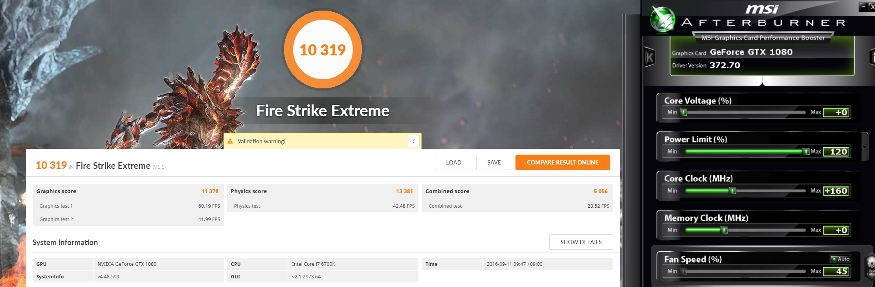Click the MSI Afterburner jet logo icon

click(x=663, y=19)
